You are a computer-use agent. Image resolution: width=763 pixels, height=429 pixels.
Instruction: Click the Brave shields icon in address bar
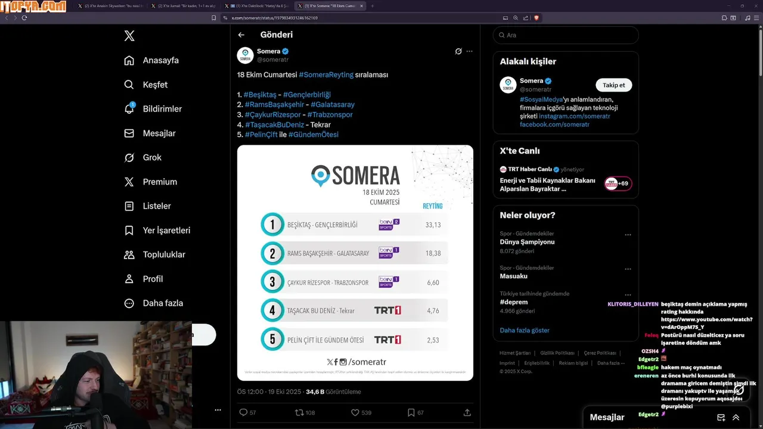(x=536, y=18)
